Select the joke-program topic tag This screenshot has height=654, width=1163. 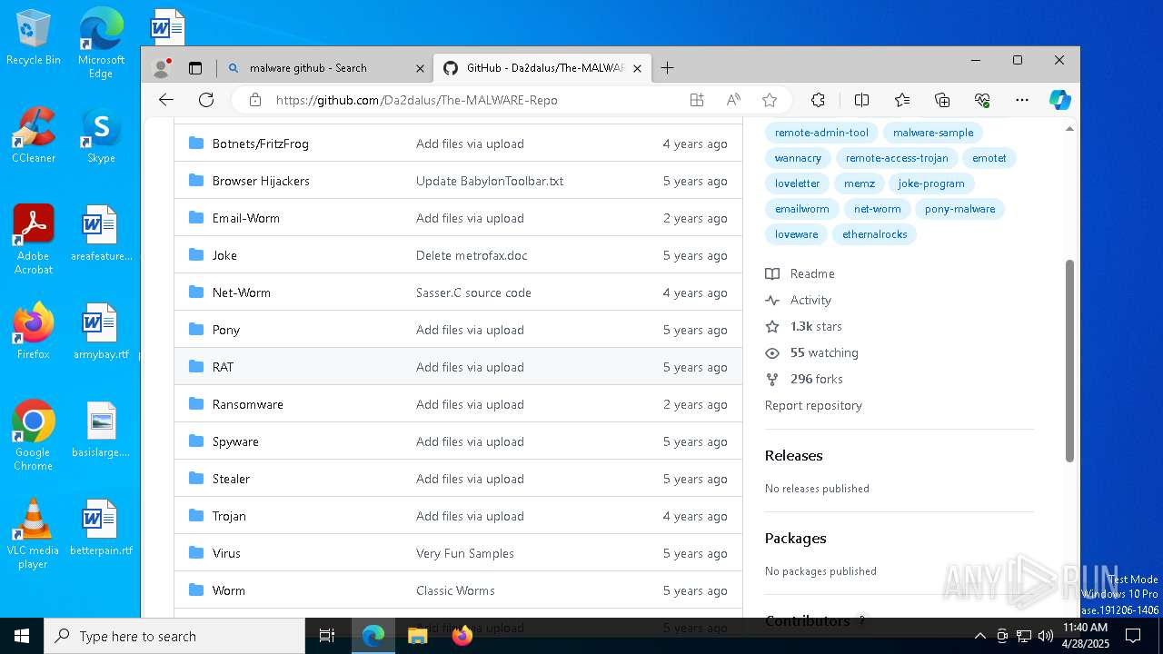click(x=931, y=183)
